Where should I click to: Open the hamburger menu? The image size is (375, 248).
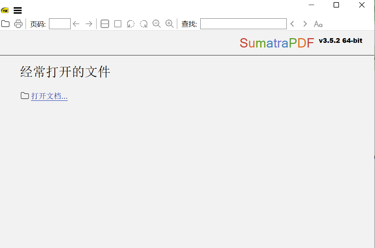(17, 10)
